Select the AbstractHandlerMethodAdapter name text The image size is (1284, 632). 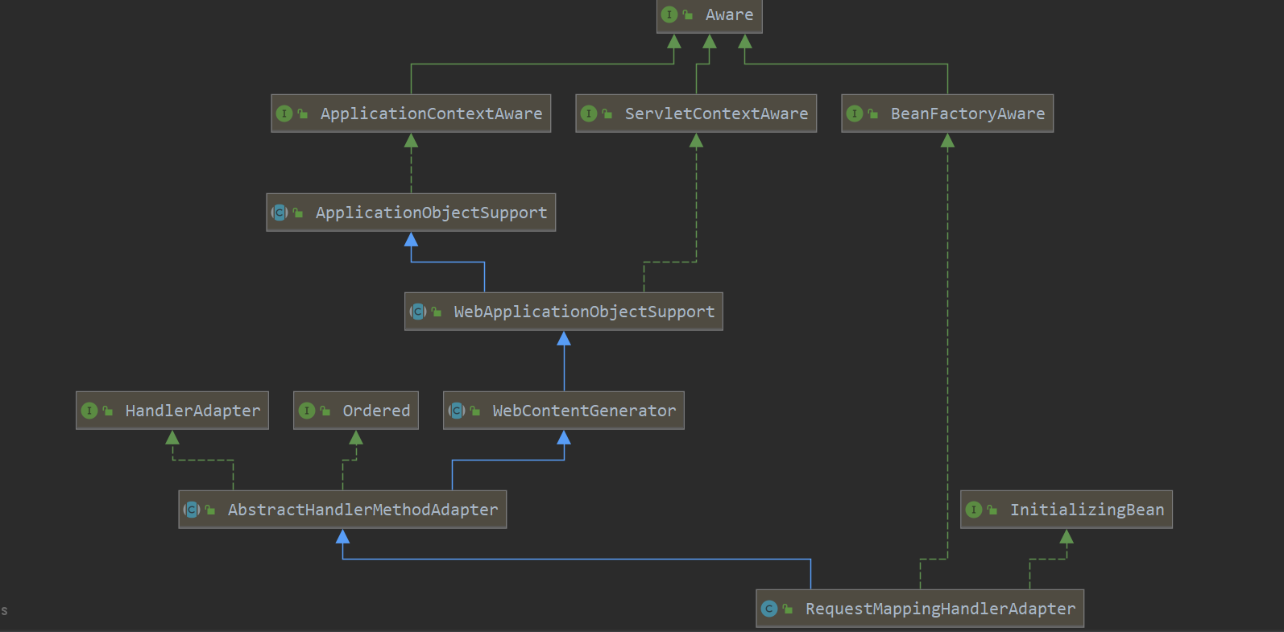pyautogui.click(x=362, y=510)
